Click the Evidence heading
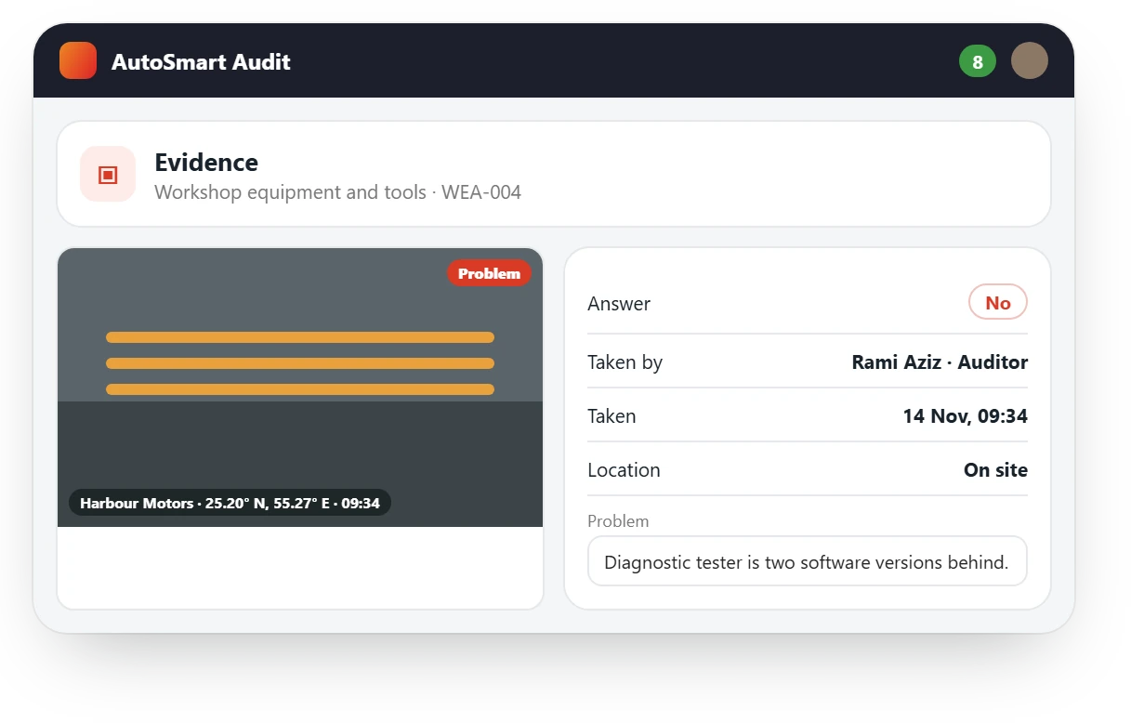 [206, 163]
